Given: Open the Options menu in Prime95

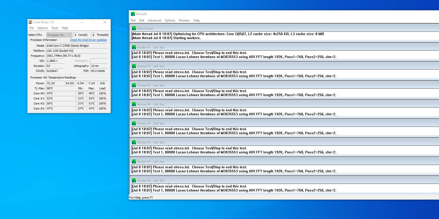Looking at the screenshot, I should tap(170, 20).
